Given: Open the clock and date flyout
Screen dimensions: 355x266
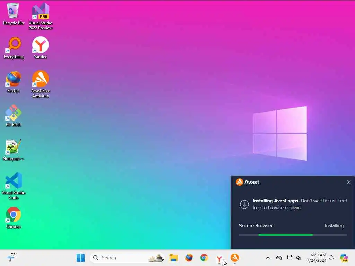Looking at the screenshot, I should (317, 258).
